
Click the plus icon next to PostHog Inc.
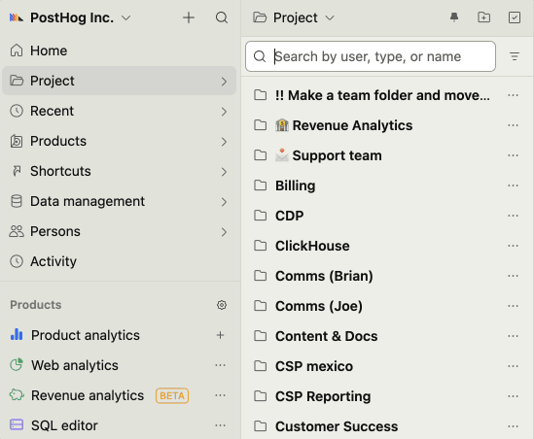[x=189, y=17]
